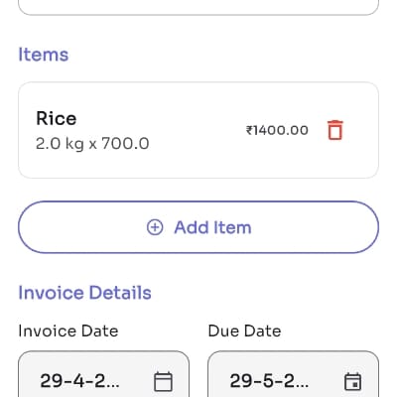Delete the Rice item with trash icon
Screen dimensions: 397x397
pos(335,130)
